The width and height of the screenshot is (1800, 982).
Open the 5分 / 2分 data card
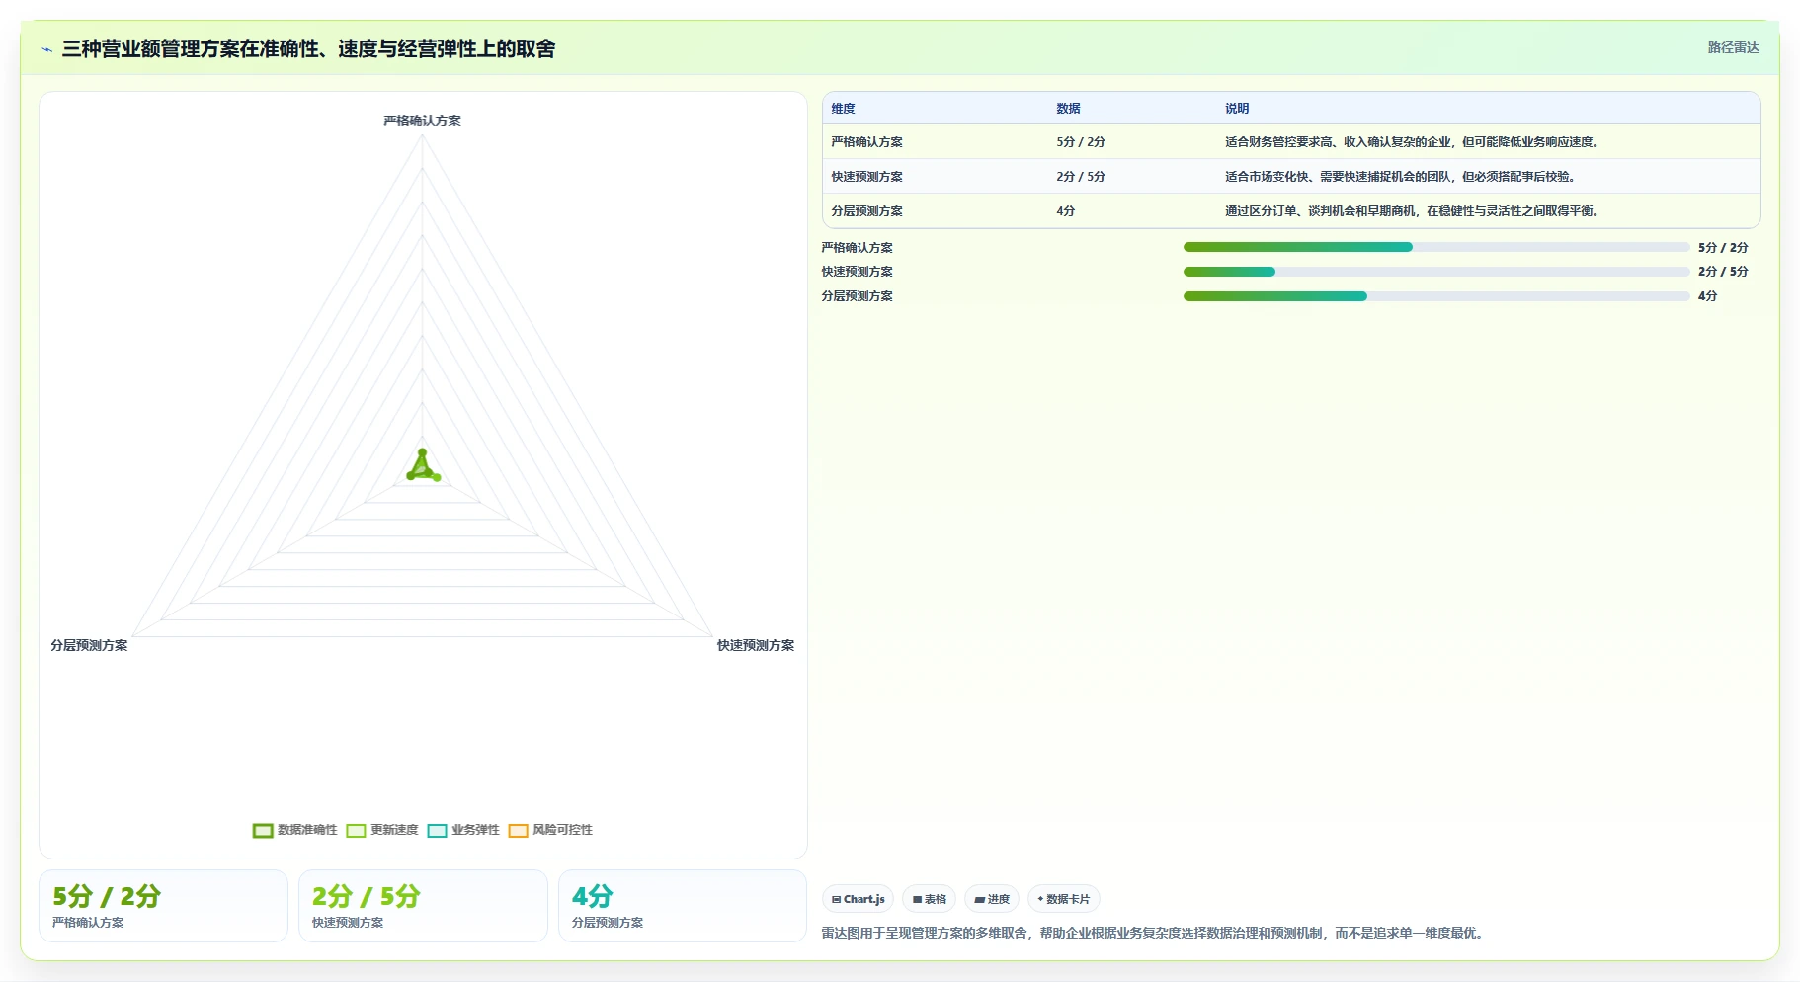163,906
